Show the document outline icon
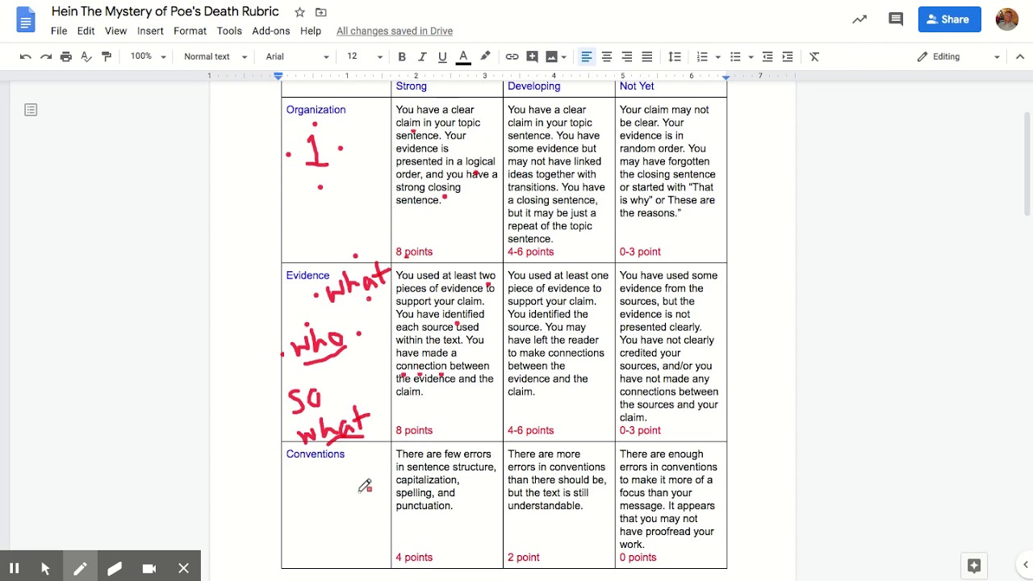This screenshot has height=581, width=1033. click(31, 110)
